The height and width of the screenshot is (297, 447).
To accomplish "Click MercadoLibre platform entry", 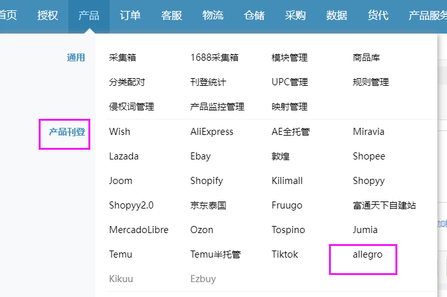I will [139, 230].
